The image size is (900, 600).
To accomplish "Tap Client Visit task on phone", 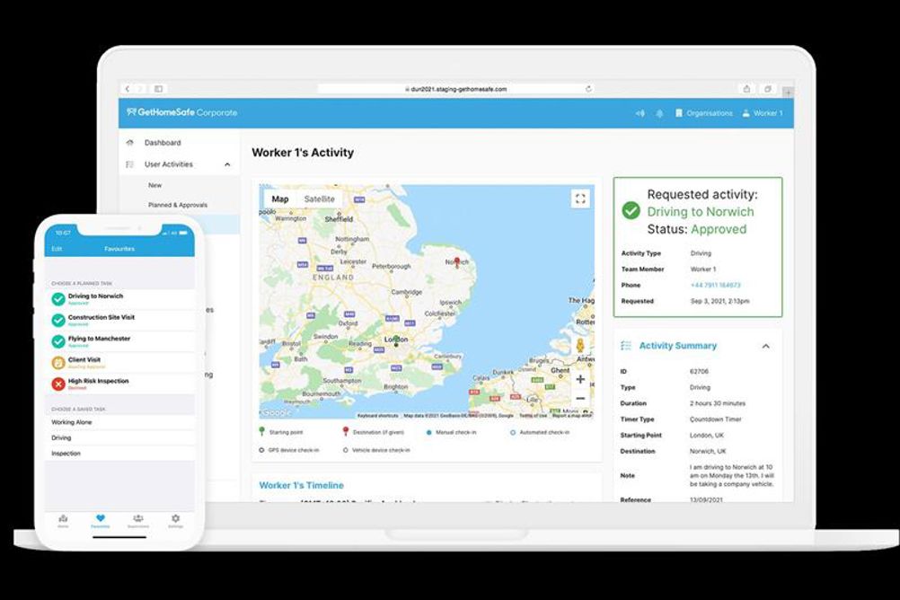I will pos(119,362).
